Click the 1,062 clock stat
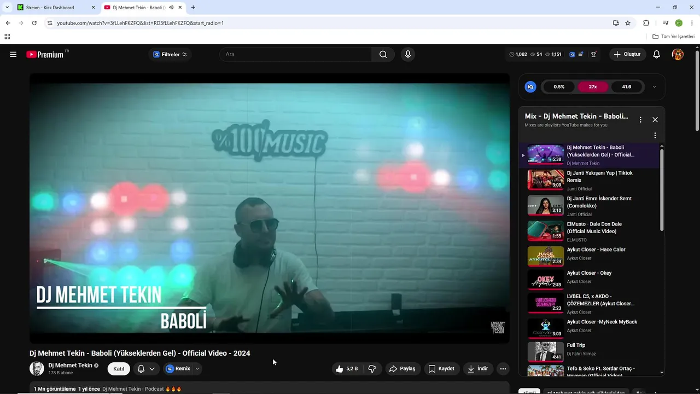This screenshot has height=394, width=700. point(518,54)
